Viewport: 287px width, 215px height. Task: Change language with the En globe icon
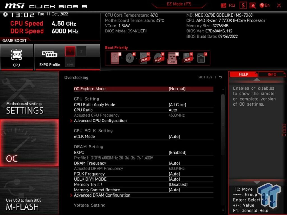[265, 5]
